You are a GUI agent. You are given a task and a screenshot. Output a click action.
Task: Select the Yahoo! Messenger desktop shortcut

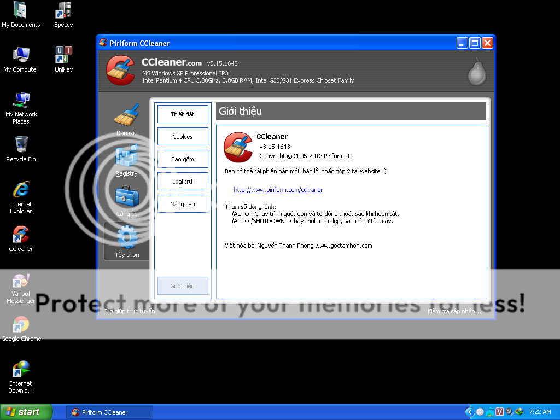[x=21, y=289]
